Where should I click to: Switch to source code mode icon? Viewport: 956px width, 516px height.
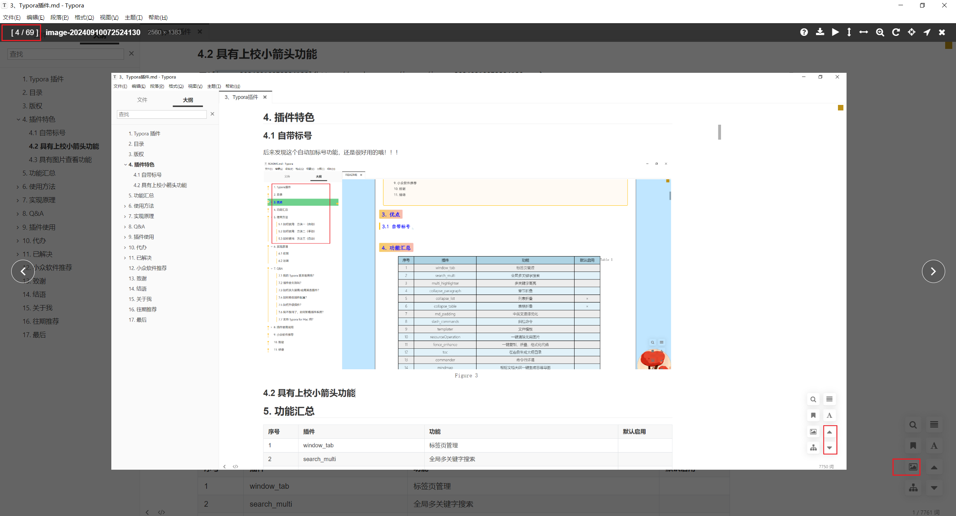[x=161, y=512]
